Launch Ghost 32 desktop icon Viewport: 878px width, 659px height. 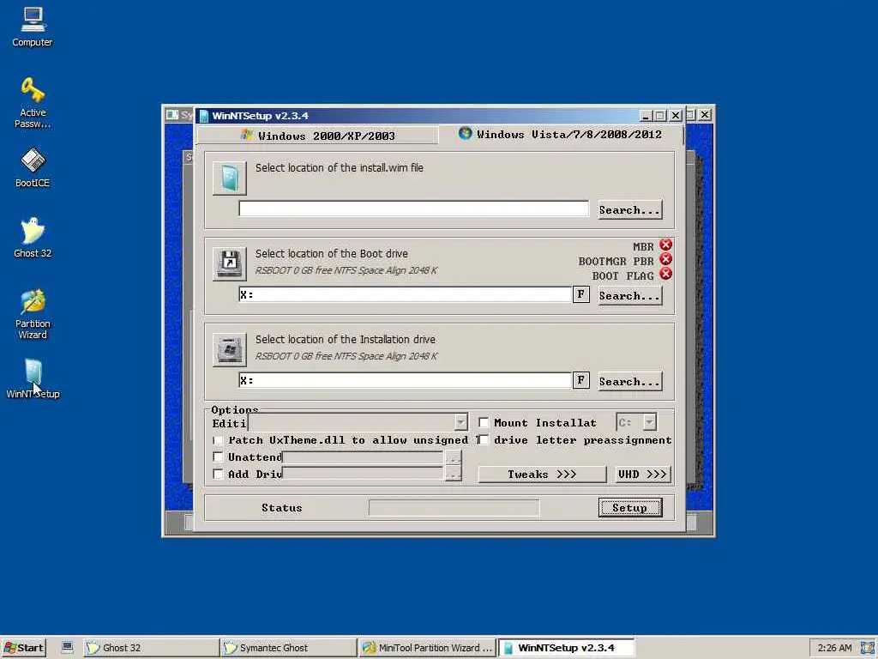(33, 238)
